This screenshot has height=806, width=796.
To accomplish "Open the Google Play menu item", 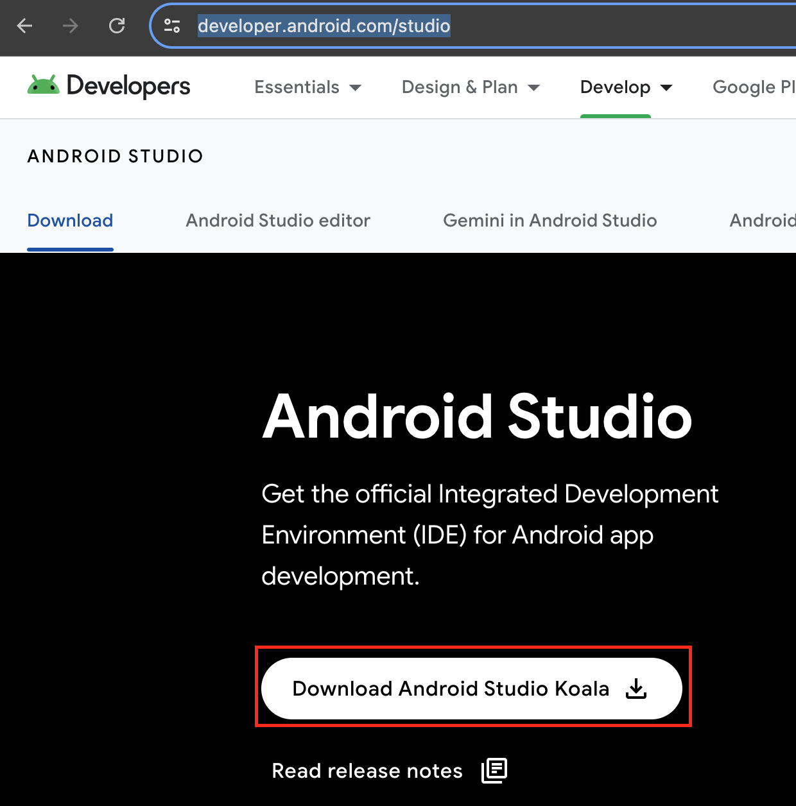I will click(754, 87).
